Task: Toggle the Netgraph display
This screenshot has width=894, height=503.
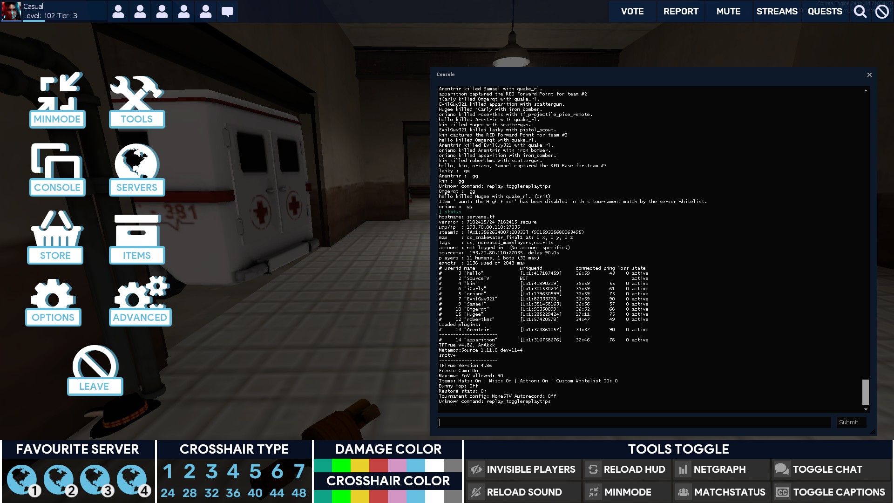Action: [720, 469]
